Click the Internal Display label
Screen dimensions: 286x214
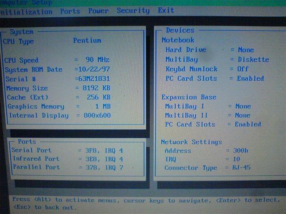(39, 115)
